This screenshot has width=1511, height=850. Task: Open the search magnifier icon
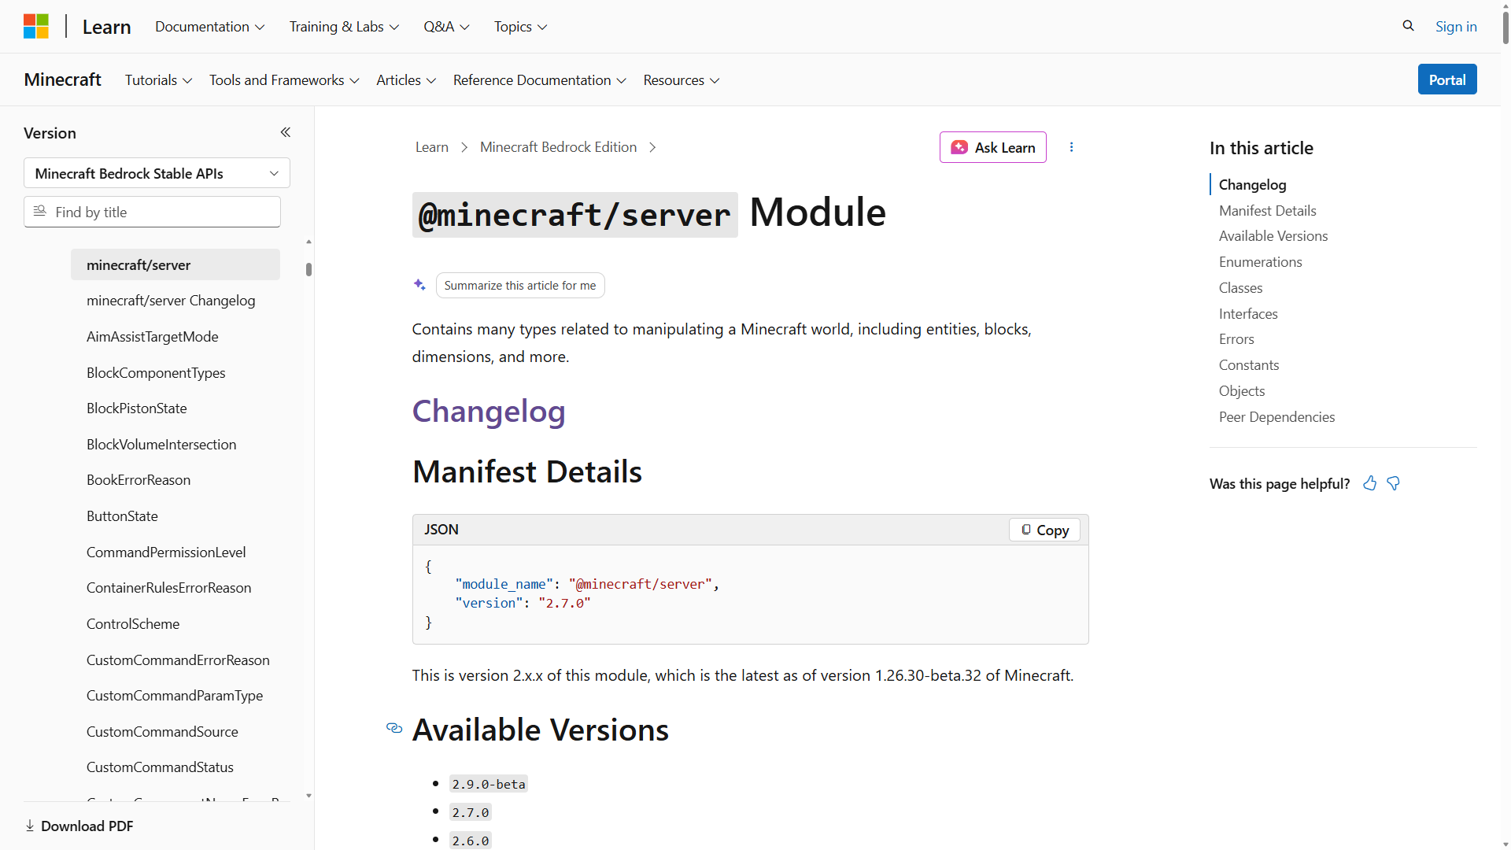coord(1408,26)
